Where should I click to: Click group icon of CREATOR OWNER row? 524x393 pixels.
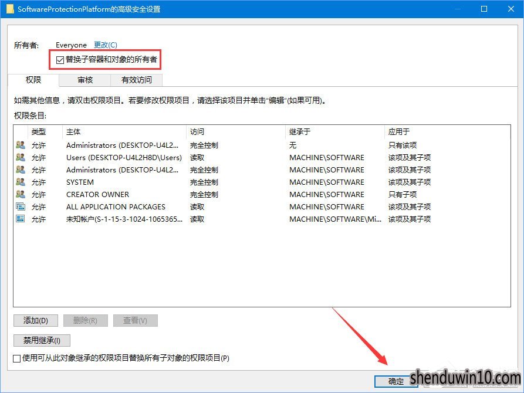[x=21, y=195]
